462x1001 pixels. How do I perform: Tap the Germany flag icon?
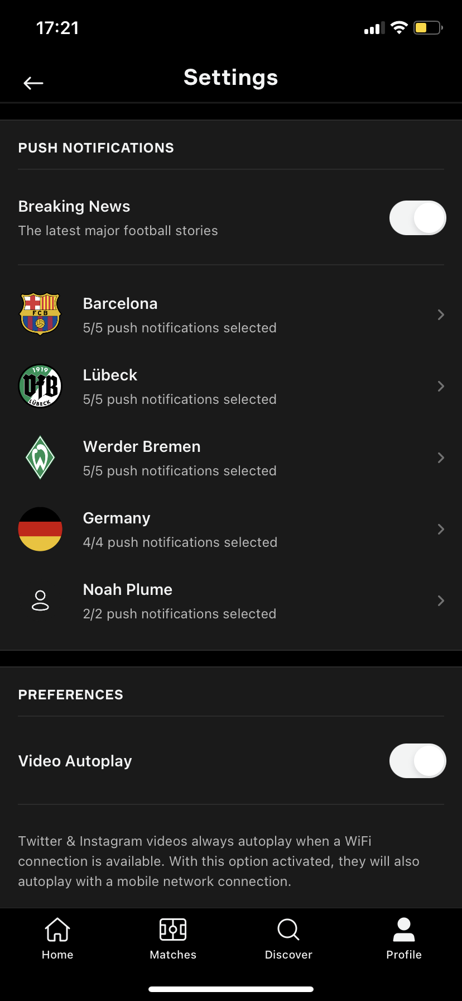(x=40, y=529)
